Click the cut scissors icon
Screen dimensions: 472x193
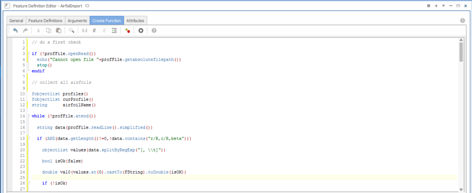tap(38, 30)
